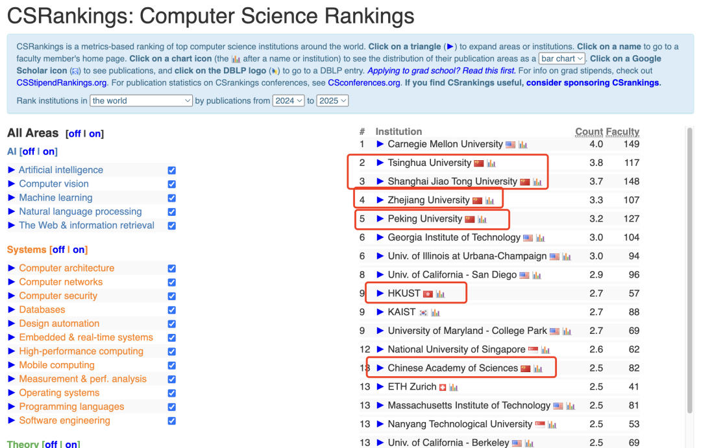Screen dimensions: 701x448
Task: Click the China flag beside Tsinghua University
Action: tap(479, 163)
